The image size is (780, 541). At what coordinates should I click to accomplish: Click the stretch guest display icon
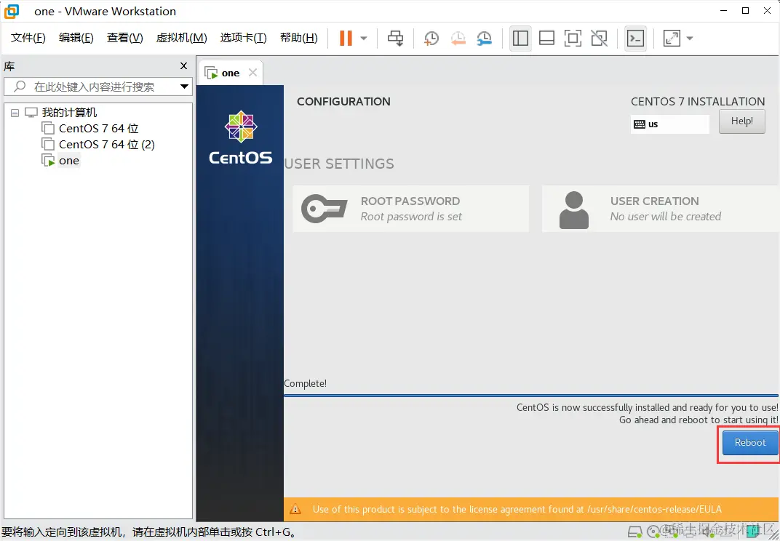pos(672,39)
